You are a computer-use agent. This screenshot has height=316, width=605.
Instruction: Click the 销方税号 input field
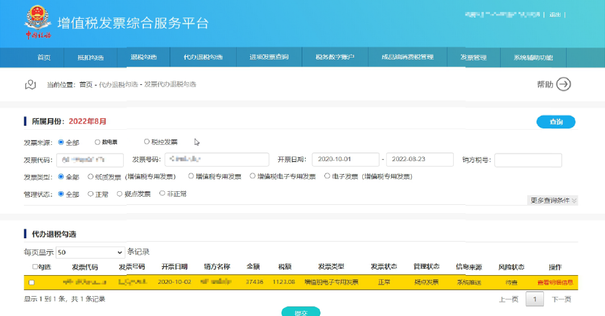[528, 160]
